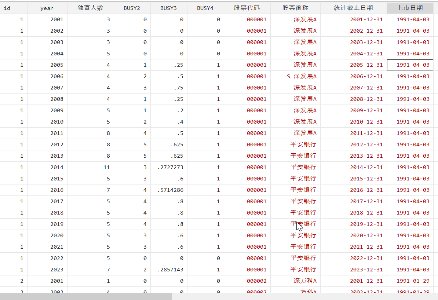Click the 独董人数 value 7 in 2023 row

[91, 270]
